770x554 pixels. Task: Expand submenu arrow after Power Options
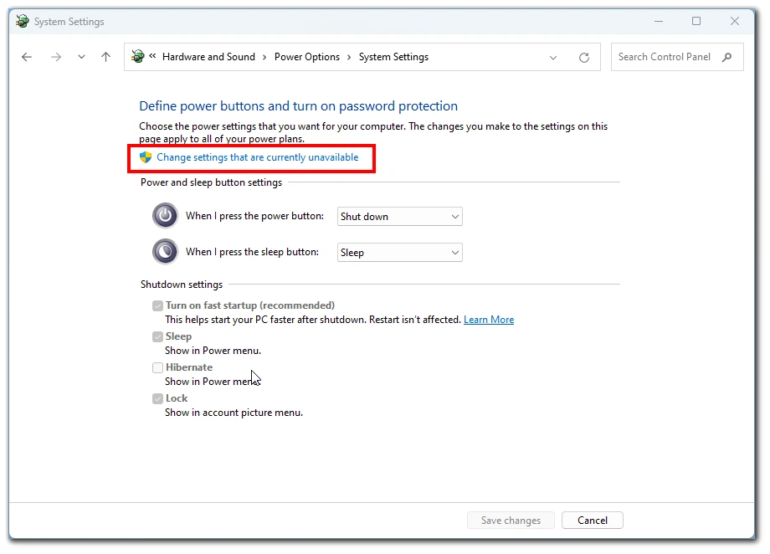point(349,58)
